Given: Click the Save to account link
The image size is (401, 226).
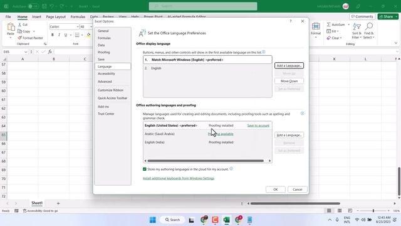Looking at the screenshot, I should [x=258, y=126].
